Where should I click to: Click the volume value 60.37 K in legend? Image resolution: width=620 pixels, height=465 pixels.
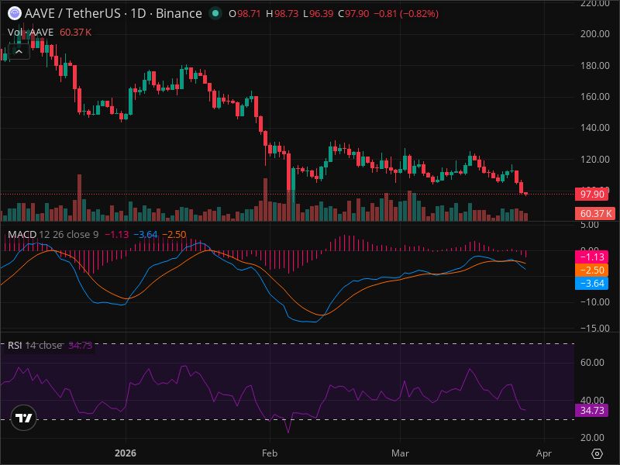[75, 33]
